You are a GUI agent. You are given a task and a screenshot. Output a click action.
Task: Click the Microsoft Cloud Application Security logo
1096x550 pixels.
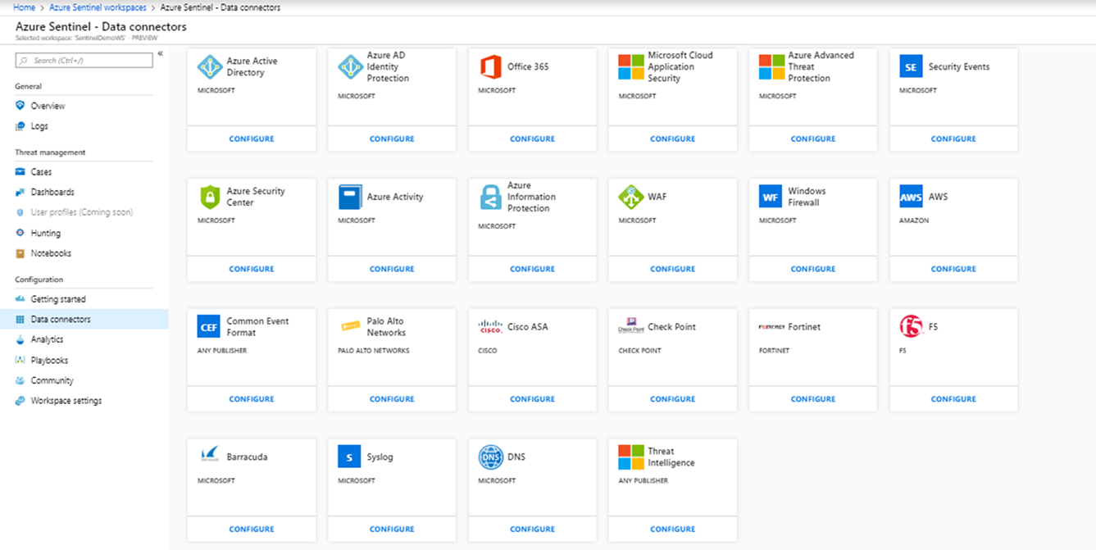click(x=631, y=67)
